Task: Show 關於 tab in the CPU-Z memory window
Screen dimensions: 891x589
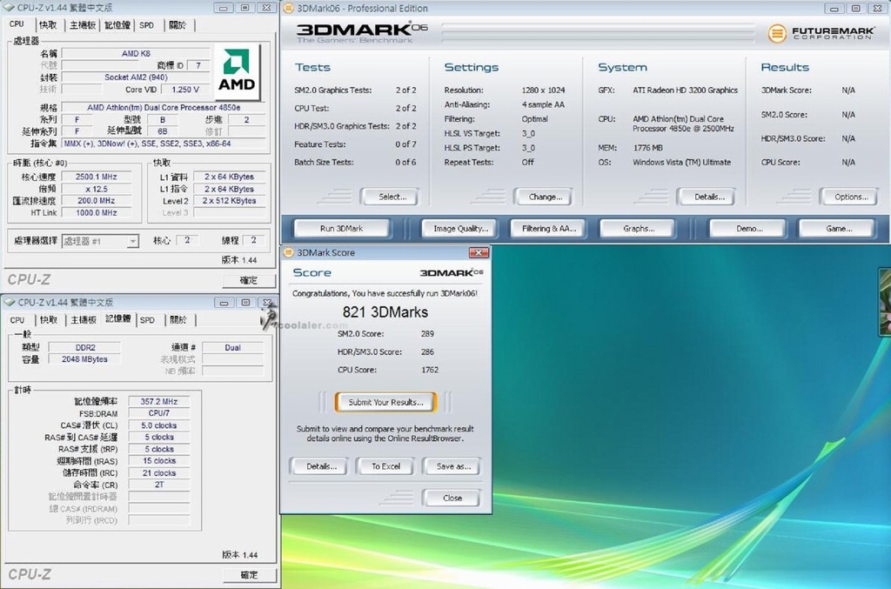Action: coord(178,320)
